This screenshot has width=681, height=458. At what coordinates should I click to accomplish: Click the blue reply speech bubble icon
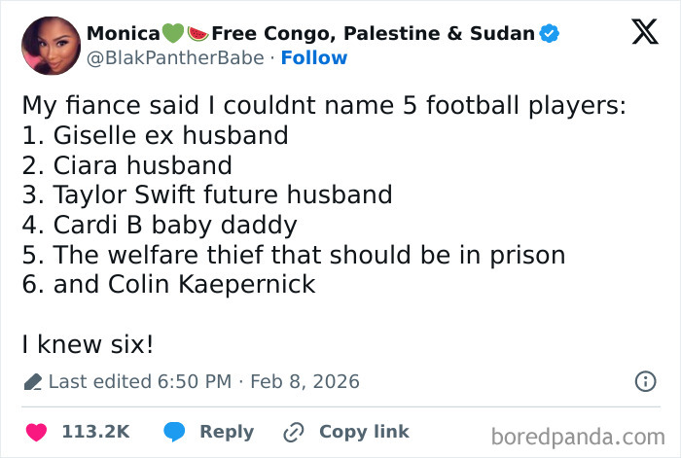[175, 432]
